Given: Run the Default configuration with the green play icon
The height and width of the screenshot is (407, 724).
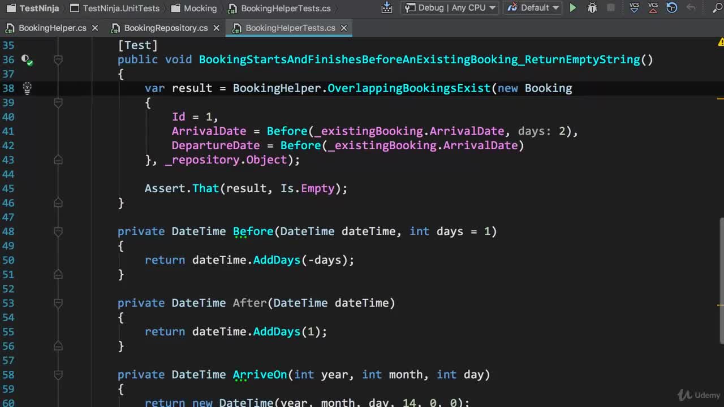Looking at the screenshot, I should coord(573,8).
